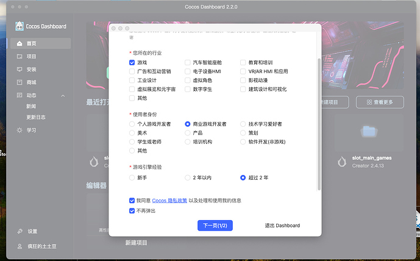Click the slot_main_games project folder thumbnail
This screenshot has height=261, width=420.
click(x=369, y=132)
